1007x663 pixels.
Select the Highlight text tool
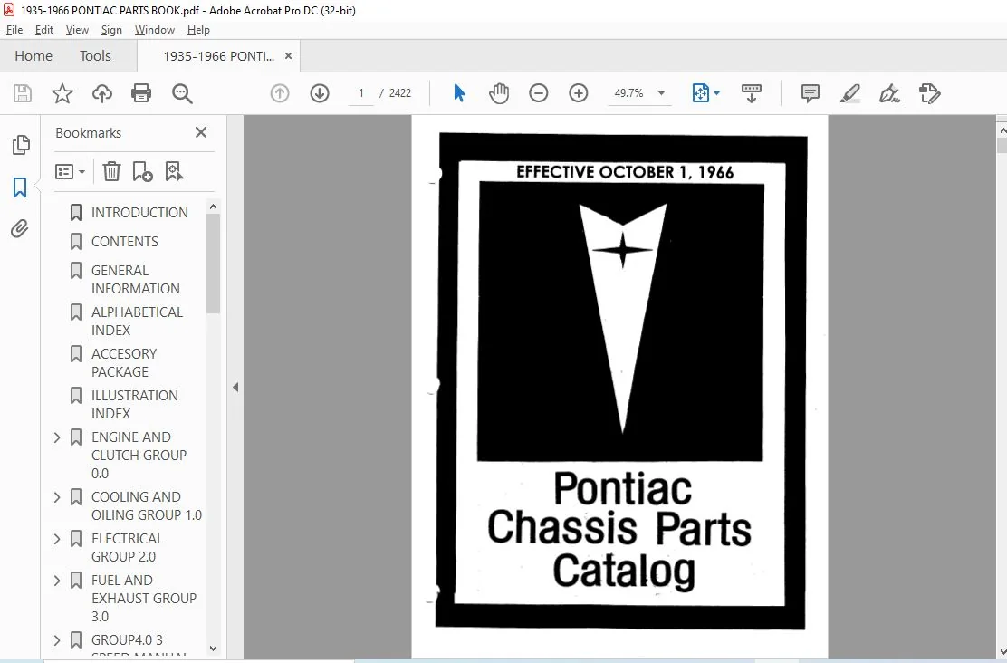coord(850,93)
